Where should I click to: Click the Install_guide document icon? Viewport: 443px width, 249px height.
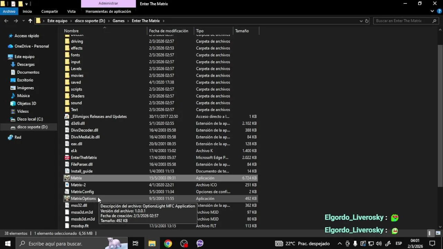[67, 171]
